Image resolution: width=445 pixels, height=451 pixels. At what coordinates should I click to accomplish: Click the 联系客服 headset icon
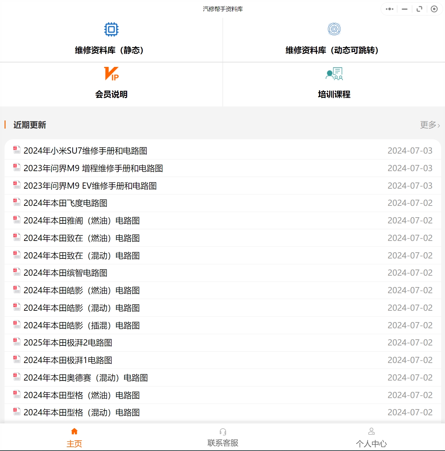tap(222, 431)
